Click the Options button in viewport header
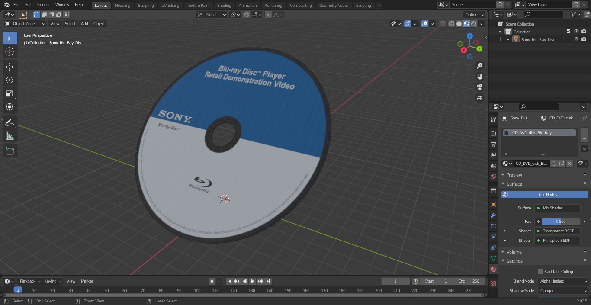The image size is (591, 305). point(475,15)
